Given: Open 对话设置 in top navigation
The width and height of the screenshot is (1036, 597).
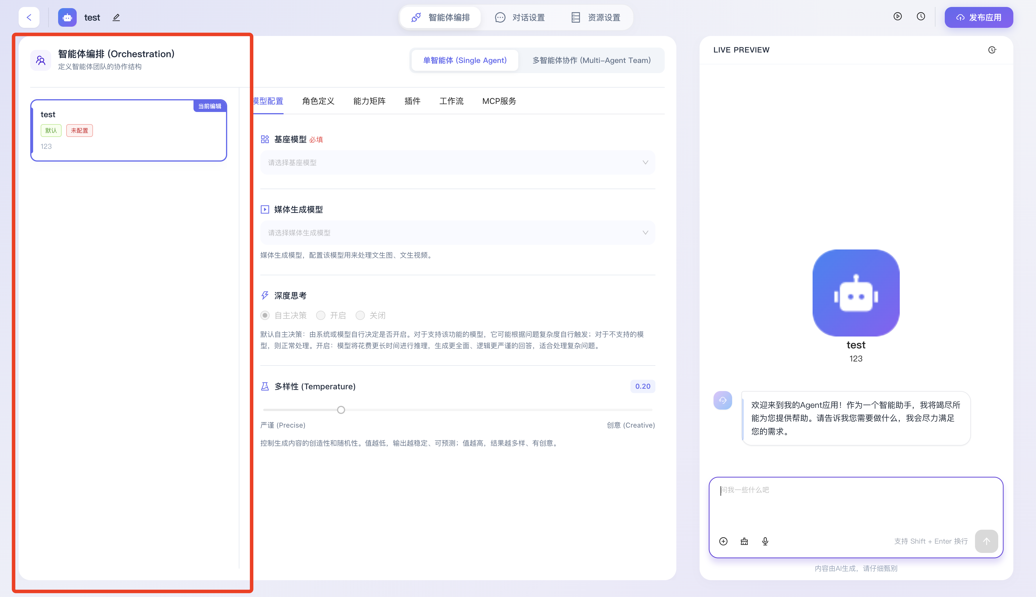Looking at the screenshot, I should point(520,18).
